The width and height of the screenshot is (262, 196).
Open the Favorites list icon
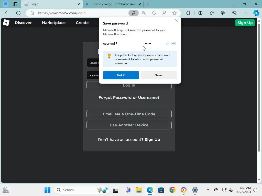(x=212, y=13)
